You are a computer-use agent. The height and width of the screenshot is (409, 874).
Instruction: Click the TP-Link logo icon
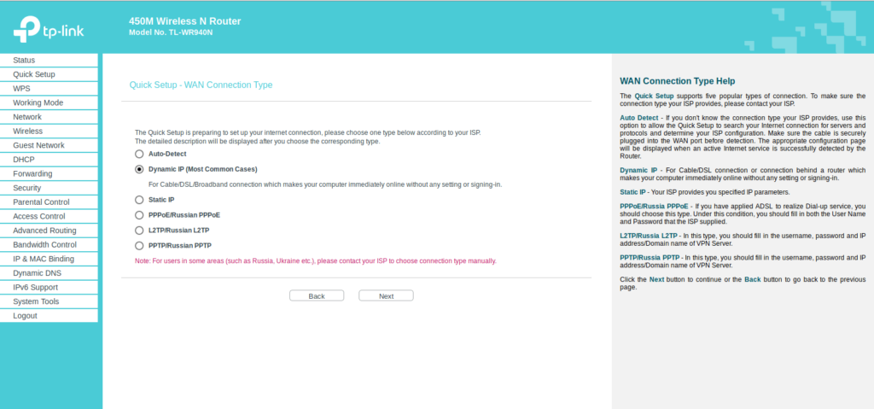(26, 29)
